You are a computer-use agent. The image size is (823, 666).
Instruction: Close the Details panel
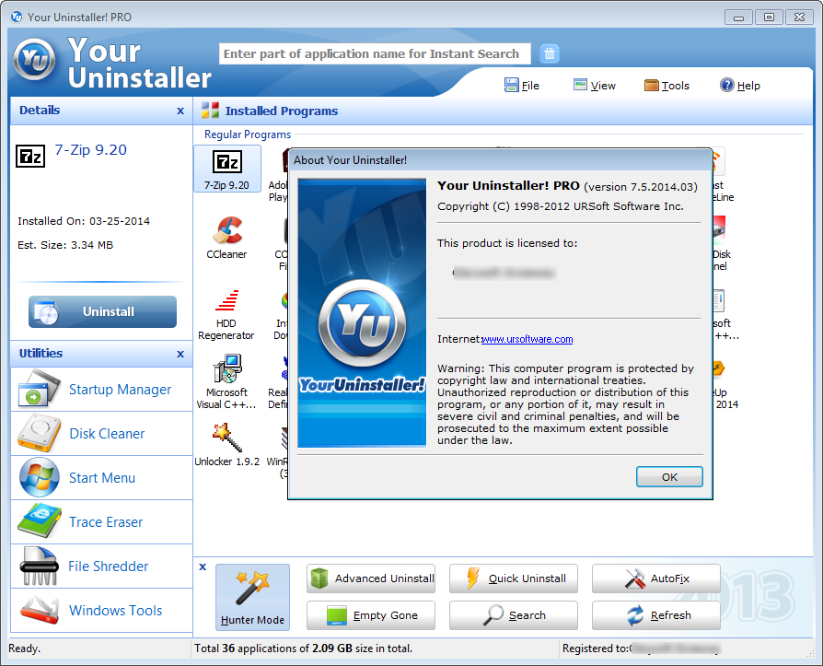(180, 111)
